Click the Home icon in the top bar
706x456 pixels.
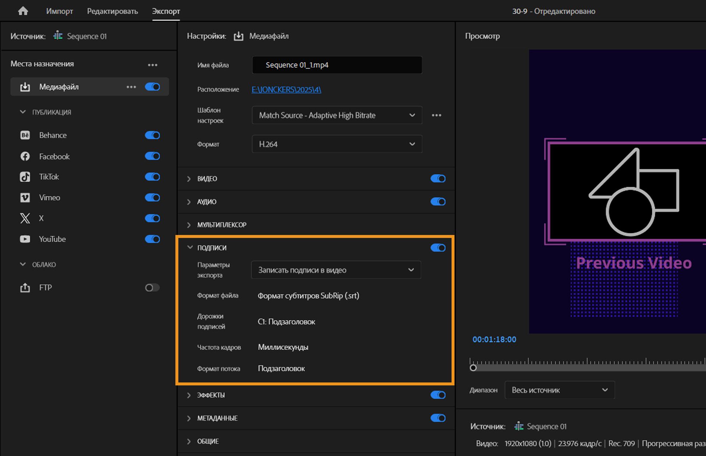click(23, 11)
